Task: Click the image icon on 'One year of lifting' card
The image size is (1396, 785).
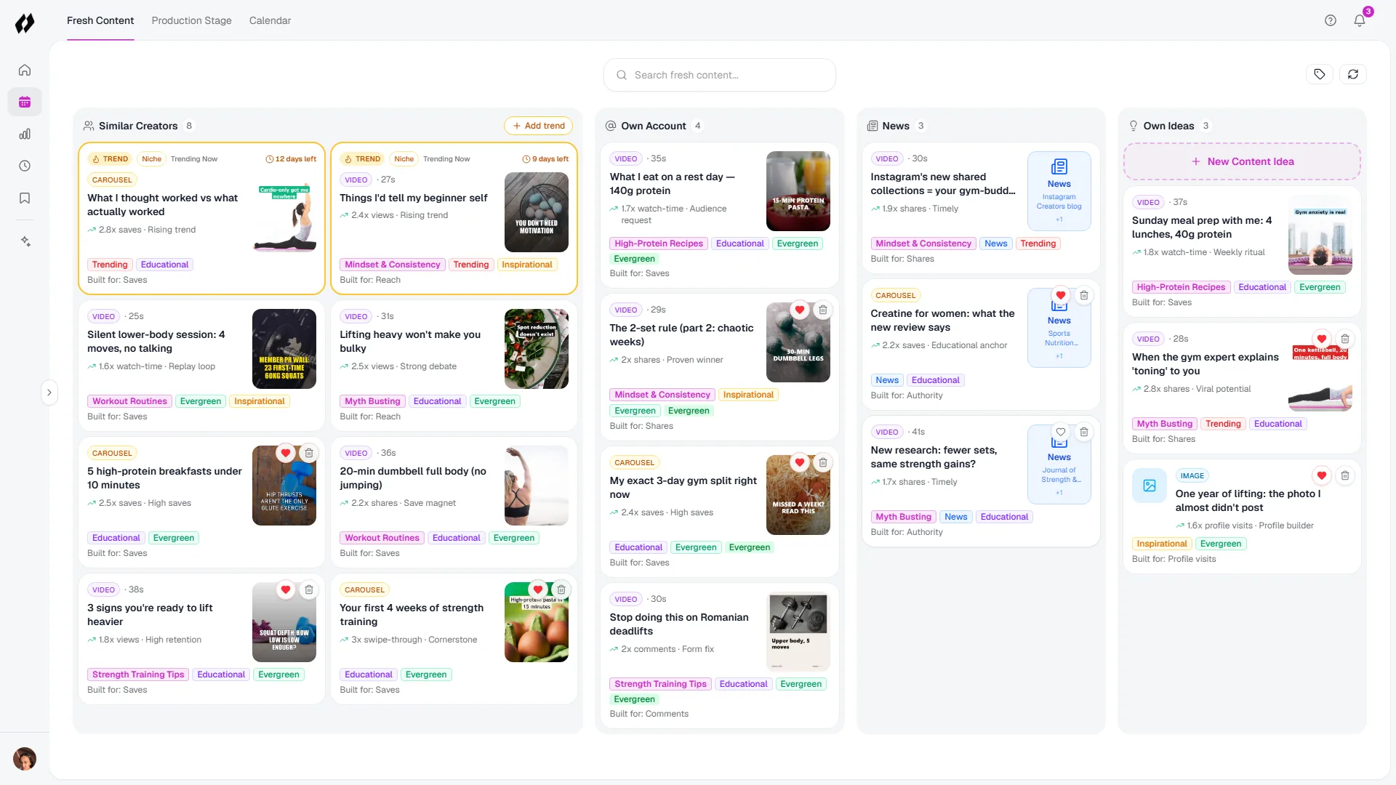Action: [x=1150, y=486]
